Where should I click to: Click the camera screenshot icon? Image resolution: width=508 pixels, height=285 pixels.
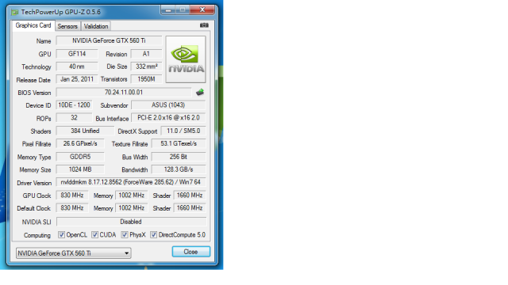click(x=204, y=25)
